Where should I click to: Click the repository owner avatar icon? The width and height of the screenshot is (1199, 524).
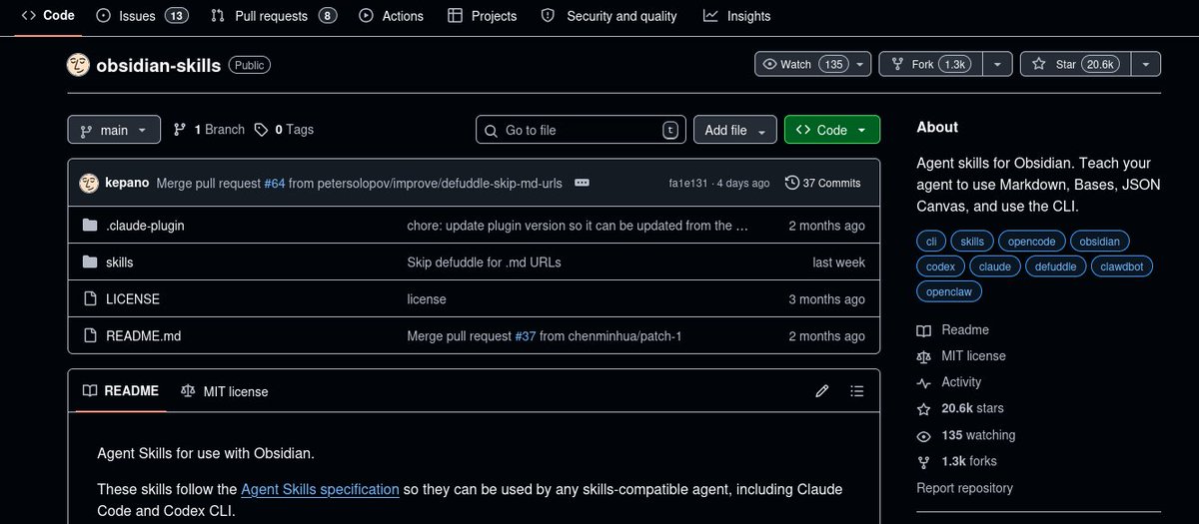pyautogui.click(x=78, y=65)
